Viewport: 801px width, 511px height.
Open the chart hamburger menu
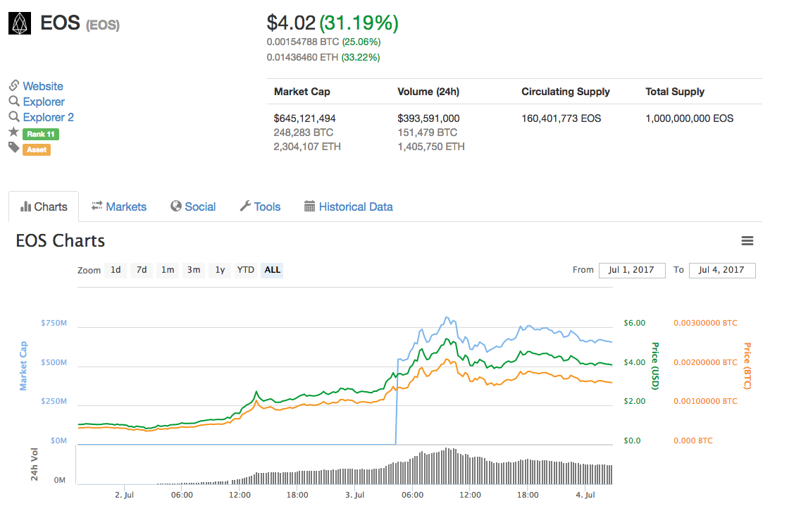coord(747,240)
